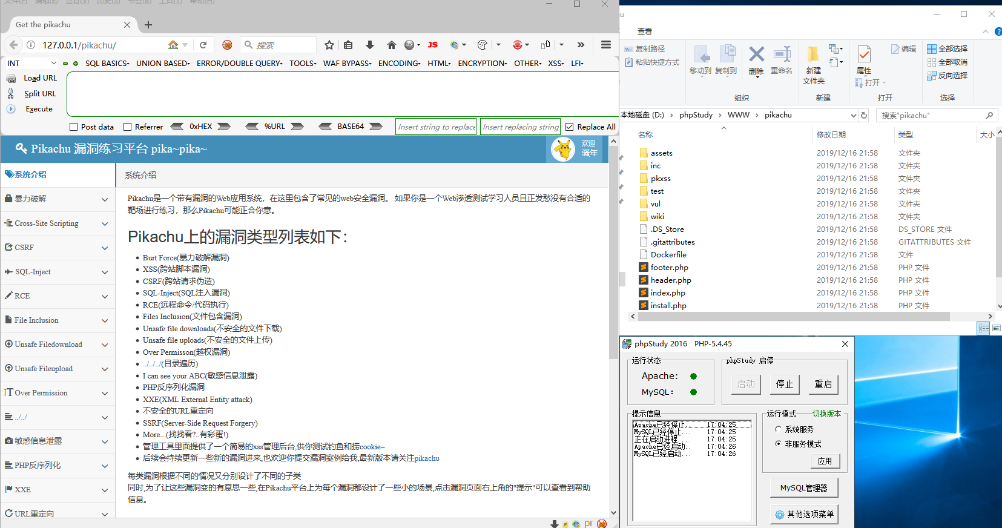Open the ENCODING menu in HackBar

pyautogui.click(x=399, y=63)
